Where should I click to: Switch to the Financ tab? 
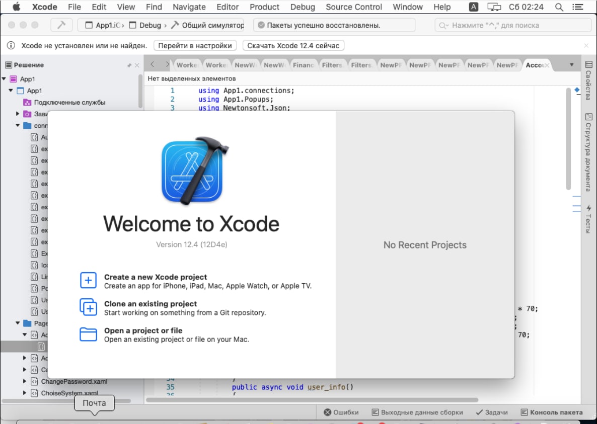(303, 65)
